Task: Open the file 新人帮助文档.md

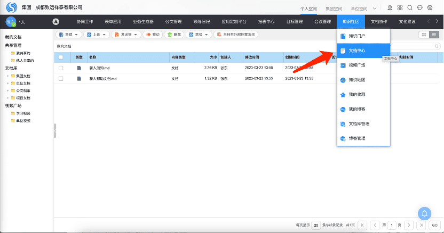Action: 103,79
